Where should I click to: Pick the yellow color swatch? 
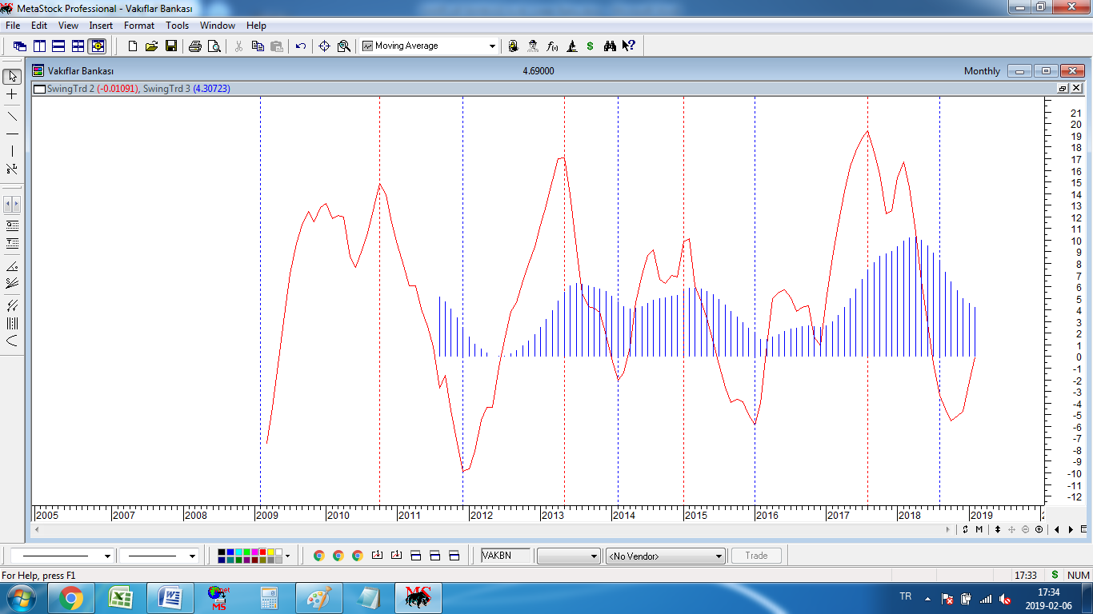[x=270, y=552]
